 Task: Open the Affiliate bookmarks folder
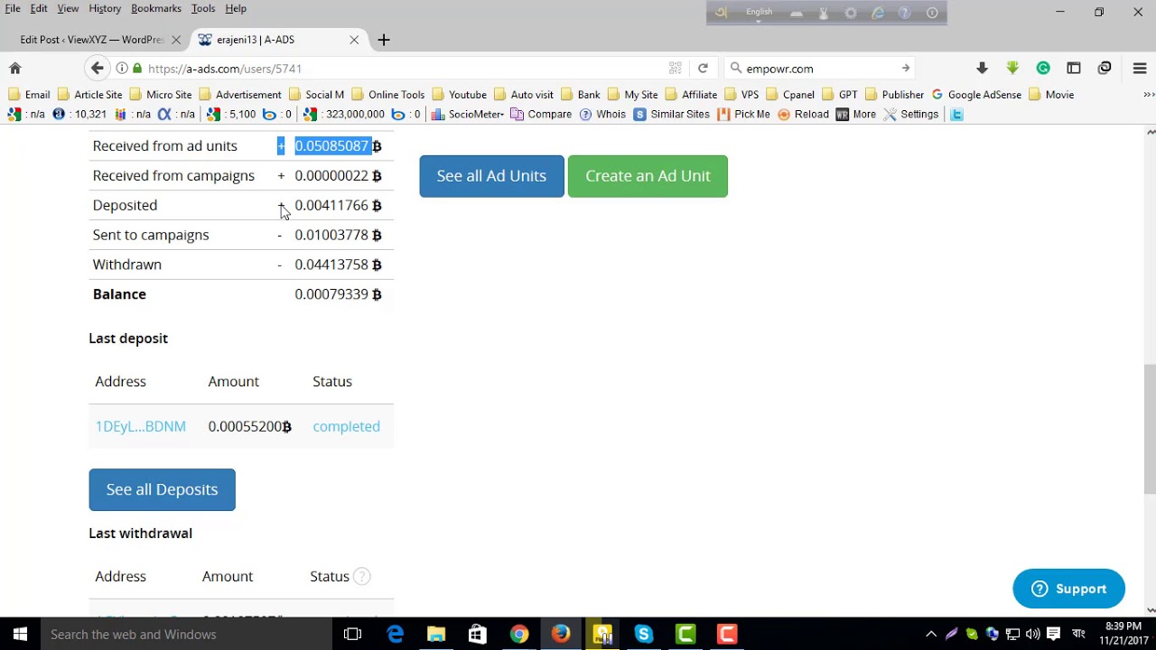click(x=691, y=95)
